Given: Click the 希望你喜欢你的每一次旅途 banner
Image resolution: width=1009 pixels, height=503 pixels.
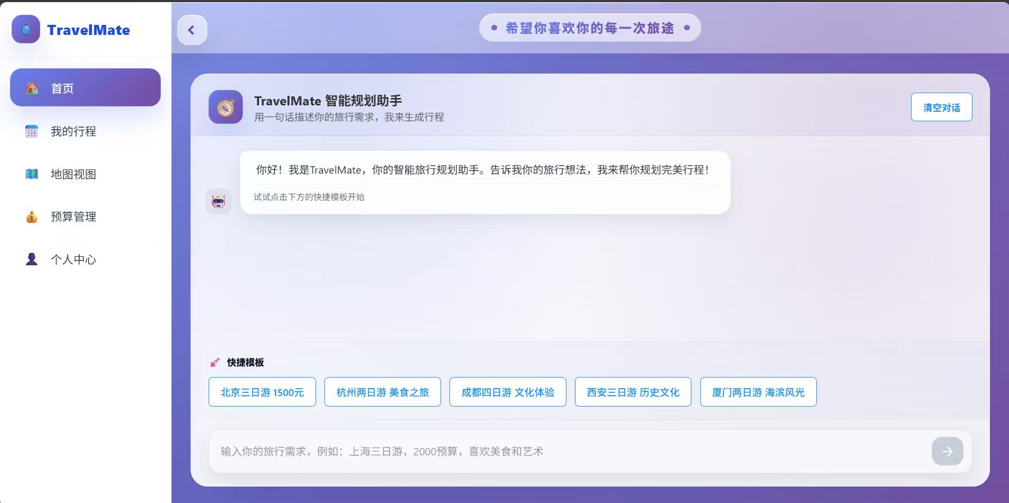Looking at the screenshot, I should click(x=590, y=28).
